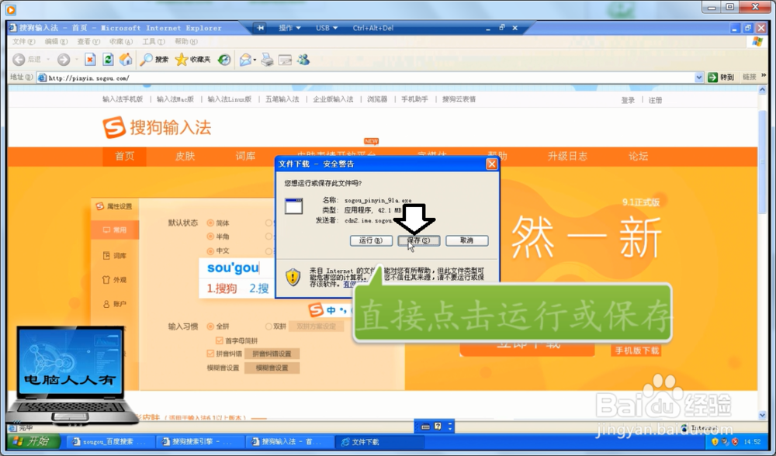The height and width of the screenshot is (456, 776).
Task: Select the 全拼 radio button
Action: click(x=210, y=326)
